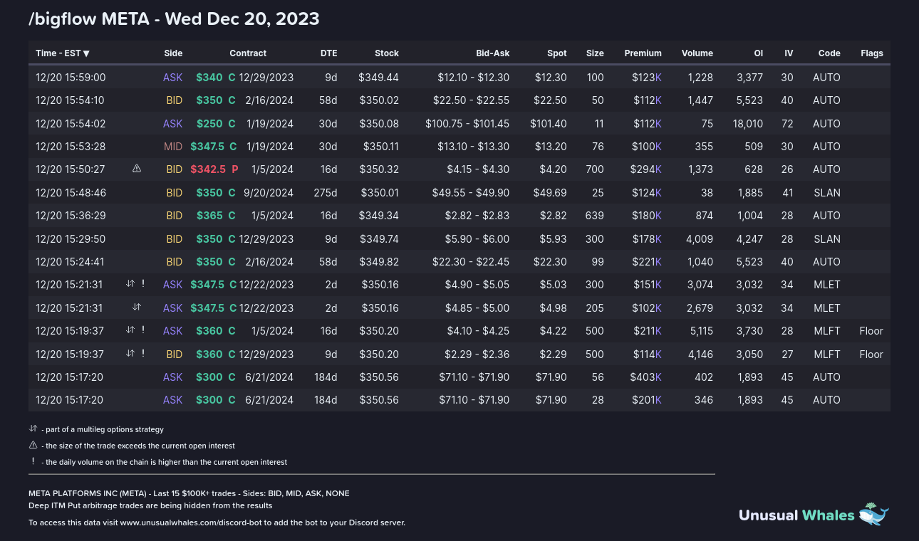Click the $403K premium value
The width and height of the screenshot is (919, 541).
[645, 377]
